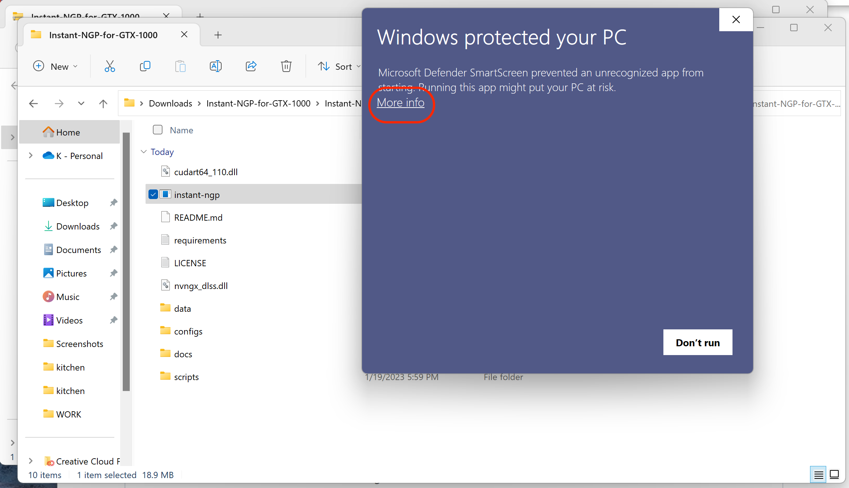Click Downloads in the address breadcrumb
Screen dimensions: 849x488
tap(171, 104)
